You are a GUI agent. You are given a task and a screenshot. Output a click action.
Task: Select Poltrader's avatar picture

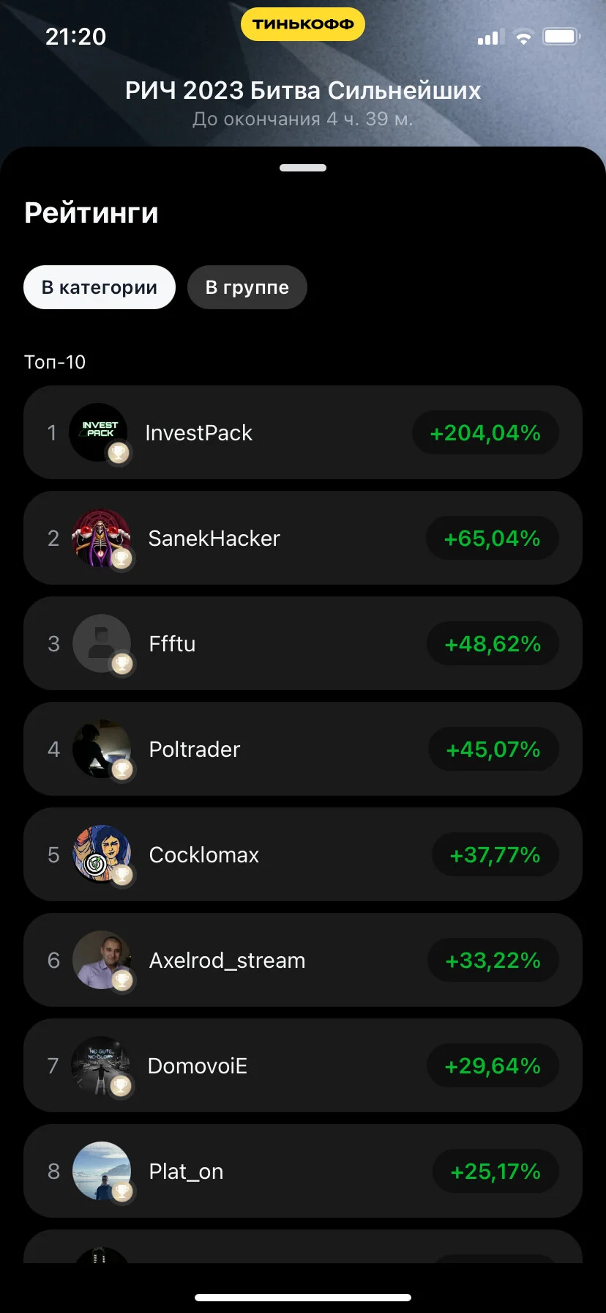[102, 749]
